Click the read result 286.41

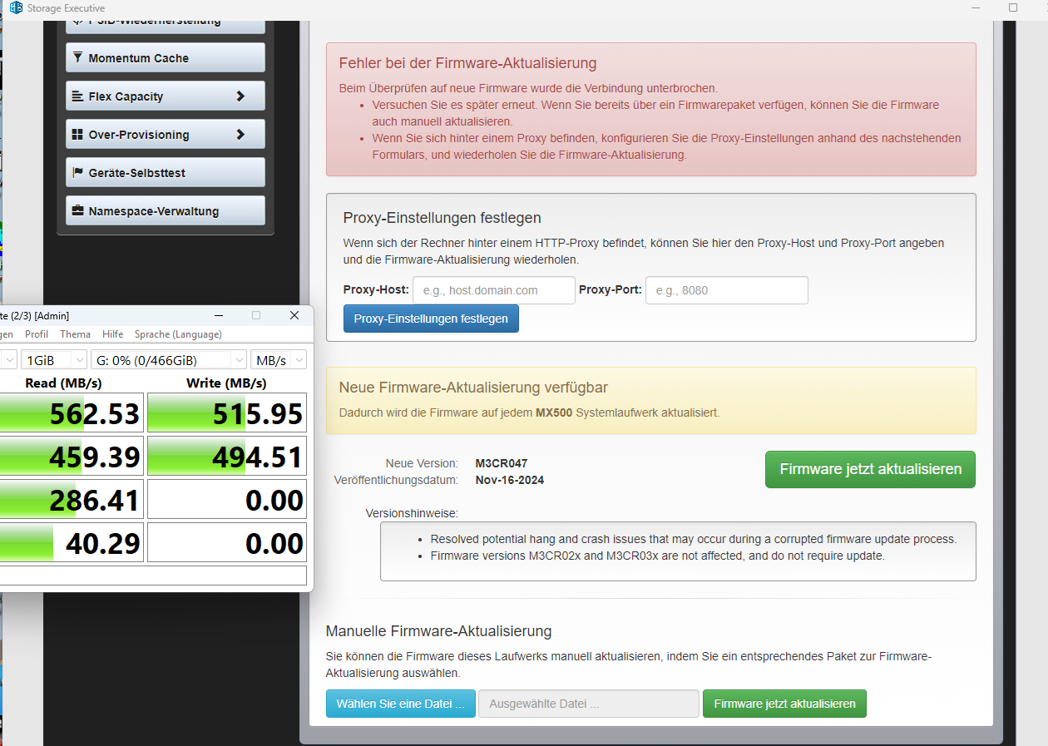click(x=70, y=500)
